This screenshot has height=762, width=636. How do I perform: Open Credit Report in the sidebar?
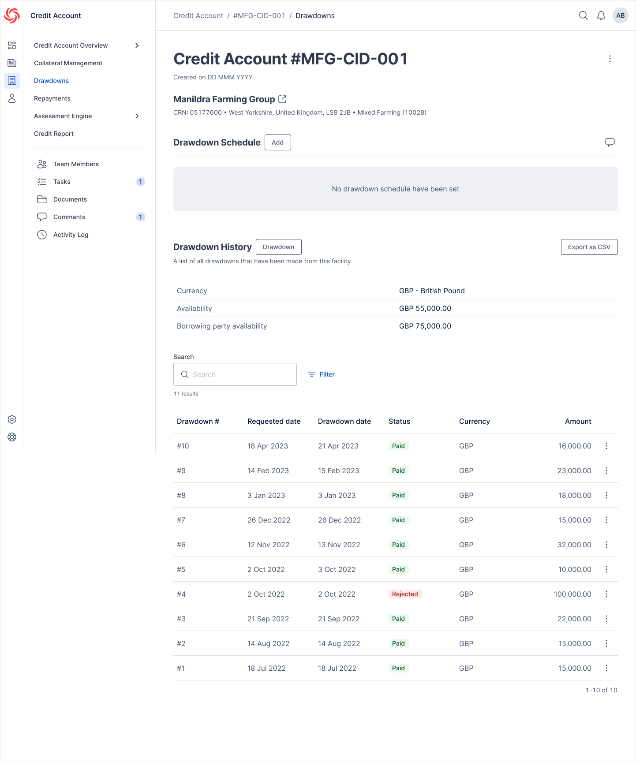click(54, 134)
